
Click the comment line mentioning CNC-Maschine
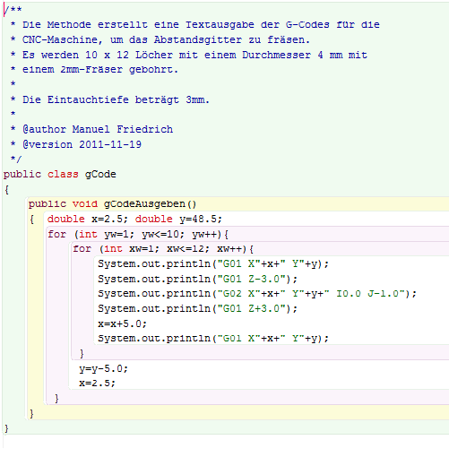point(166,39)
